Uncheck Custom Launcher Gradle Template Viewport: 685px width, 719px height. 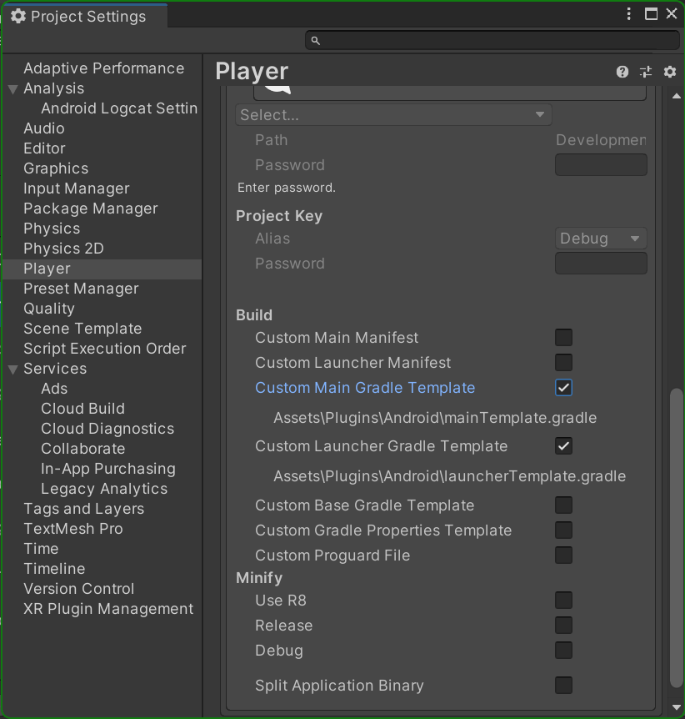pyautogui.click(x=563, y=446)
